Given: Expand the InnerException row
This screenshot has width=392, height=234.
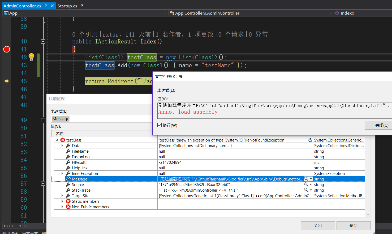Looking at the screenshot, I should pyautogui.click(x=62, y=173).
